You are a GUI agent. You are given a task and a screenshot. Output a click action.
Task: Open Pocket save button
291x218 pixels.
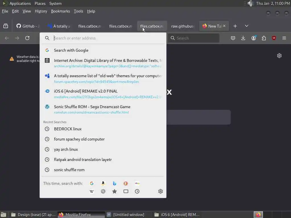pos(233,38)
